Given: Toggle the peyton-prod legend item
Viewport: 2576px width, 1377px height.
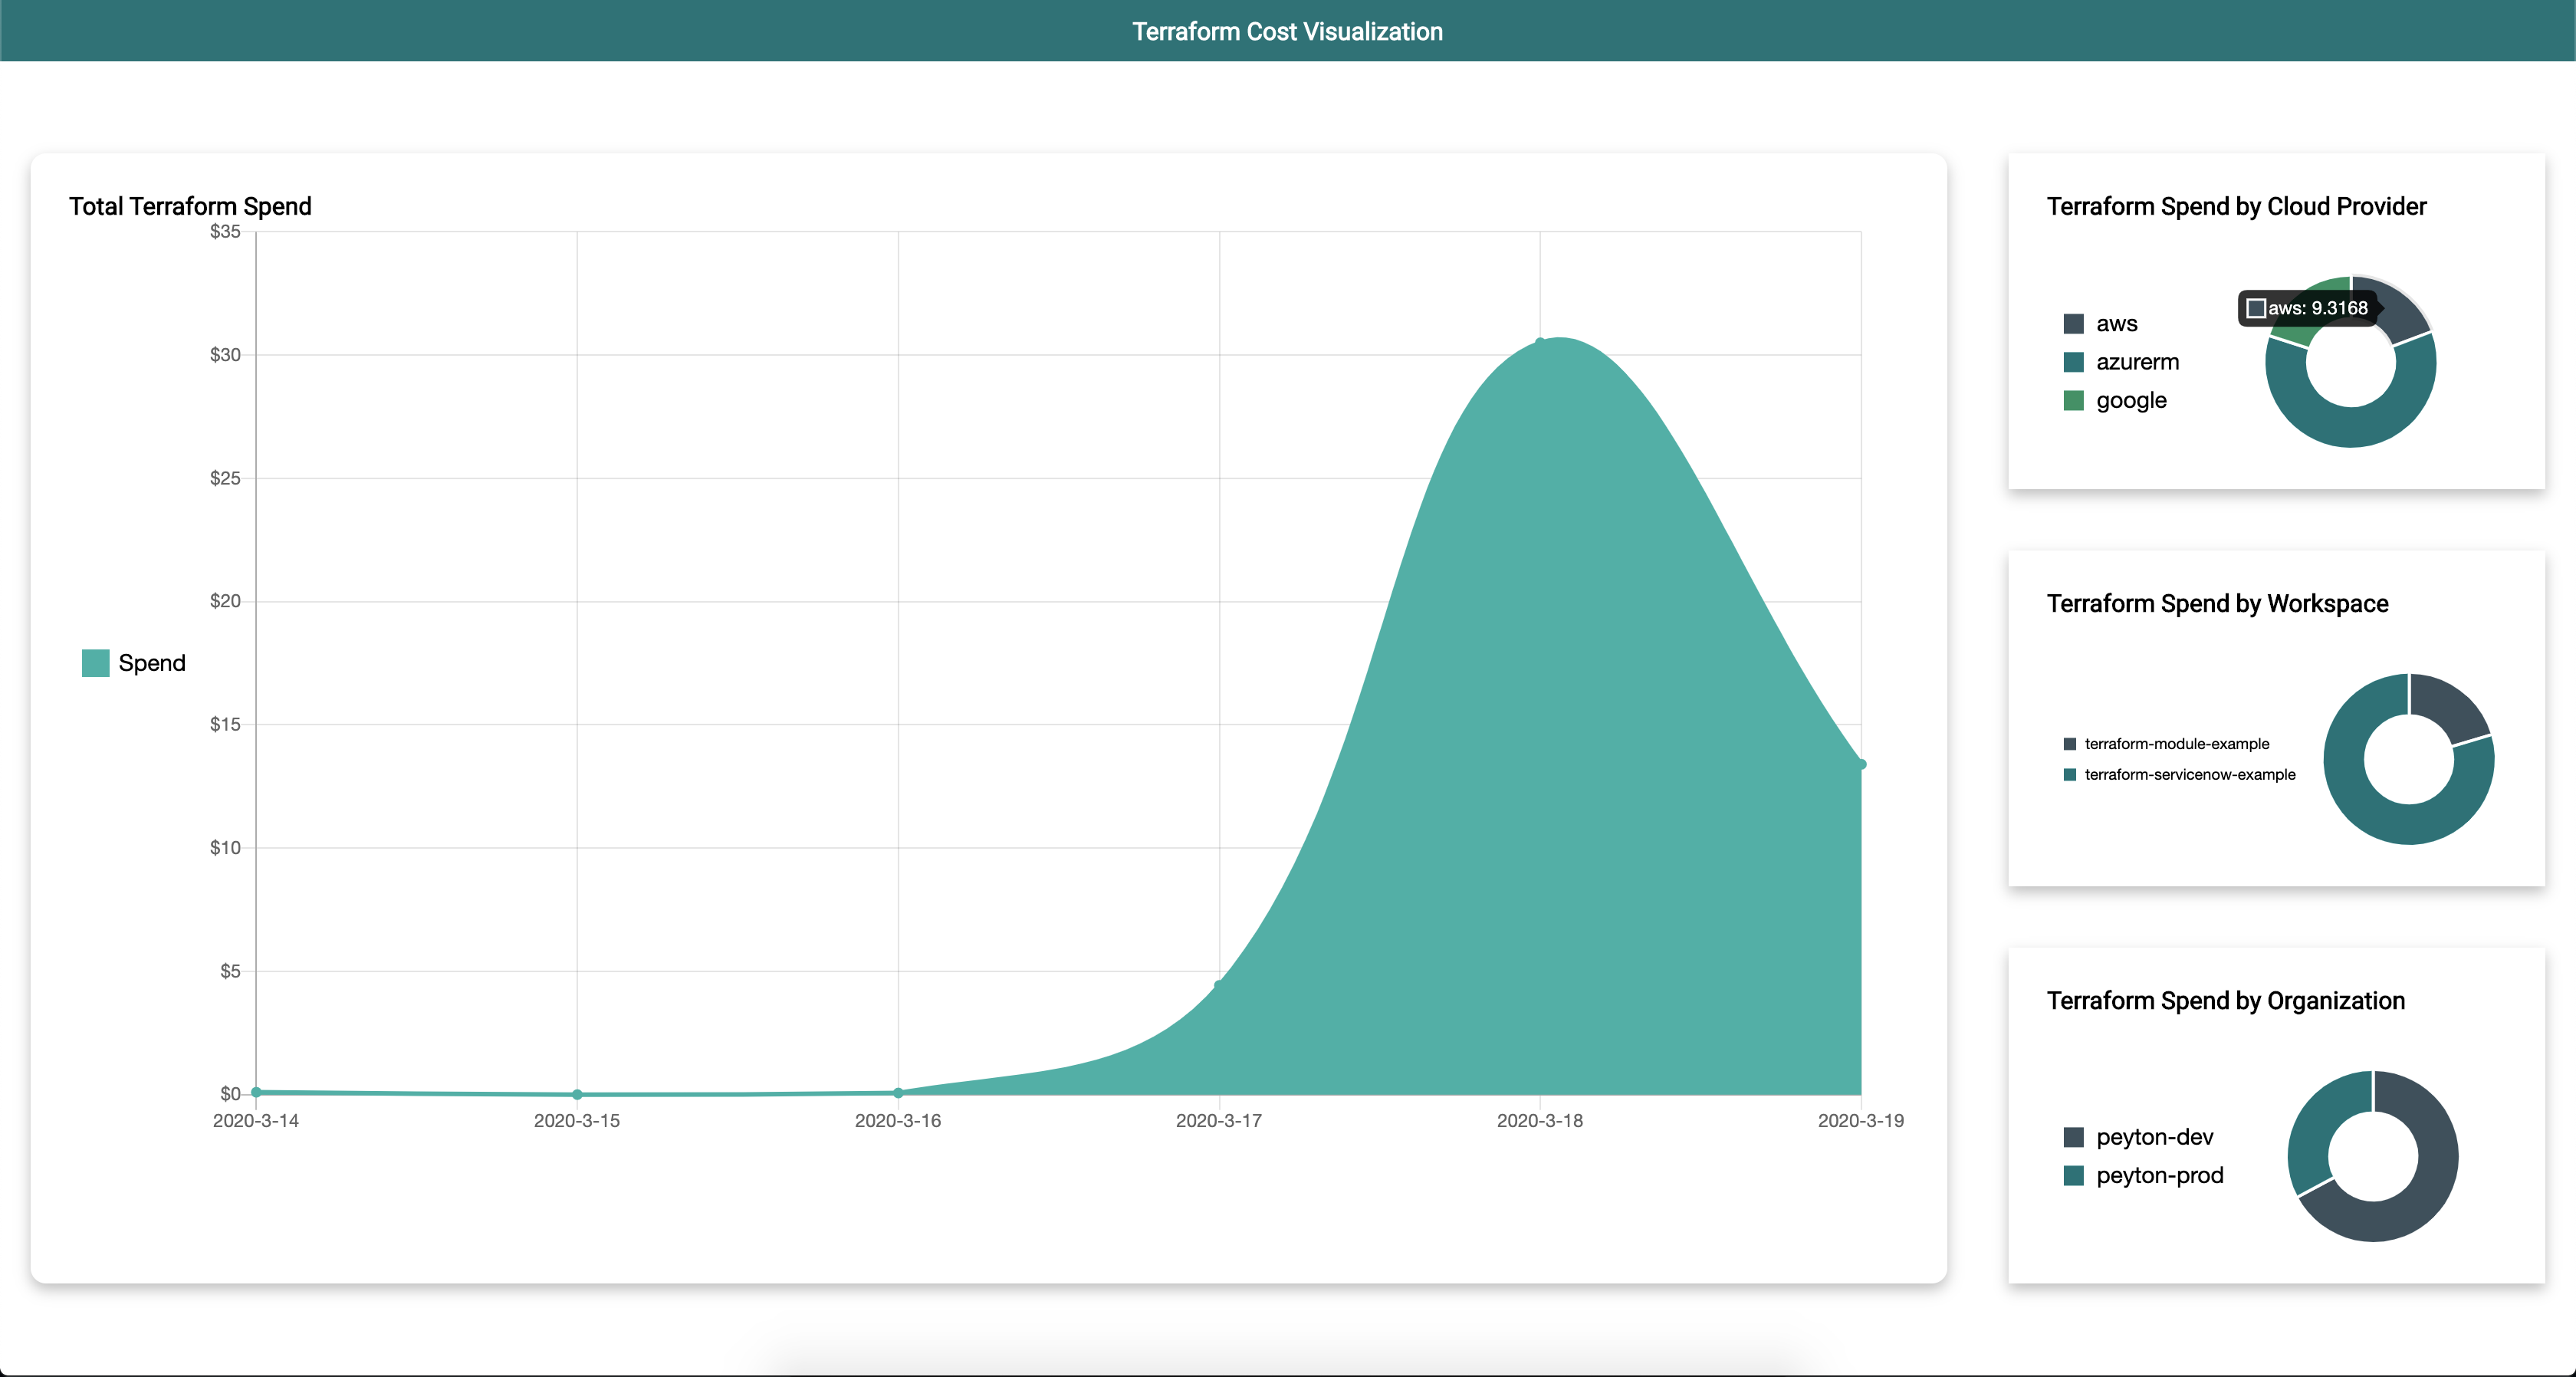Looking at the screenshot, I should click(2159, 1175).
